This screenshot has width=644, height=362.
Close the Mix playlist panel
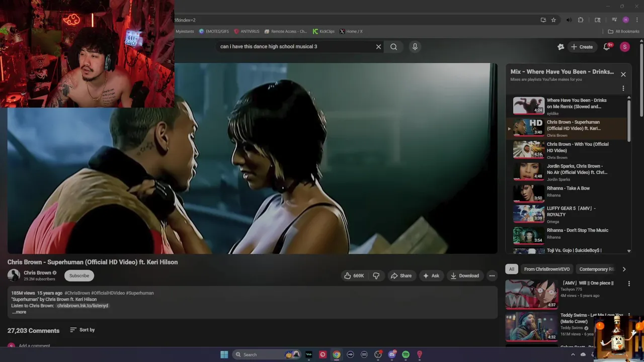(623, 74)
